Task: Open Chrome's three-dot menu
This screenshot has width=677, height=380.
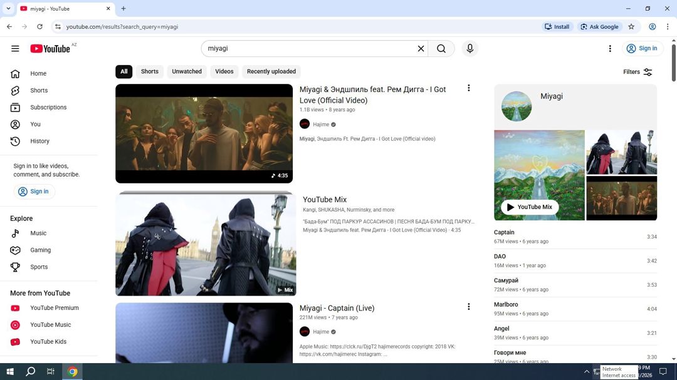Action: click(668, 27)
